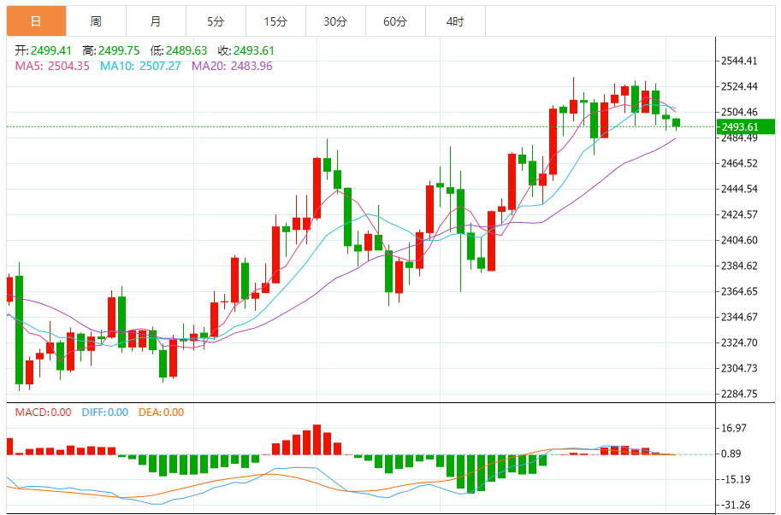Click the 16.97 MACD axis label
This screenshot has height=515, width=781.
734,428
